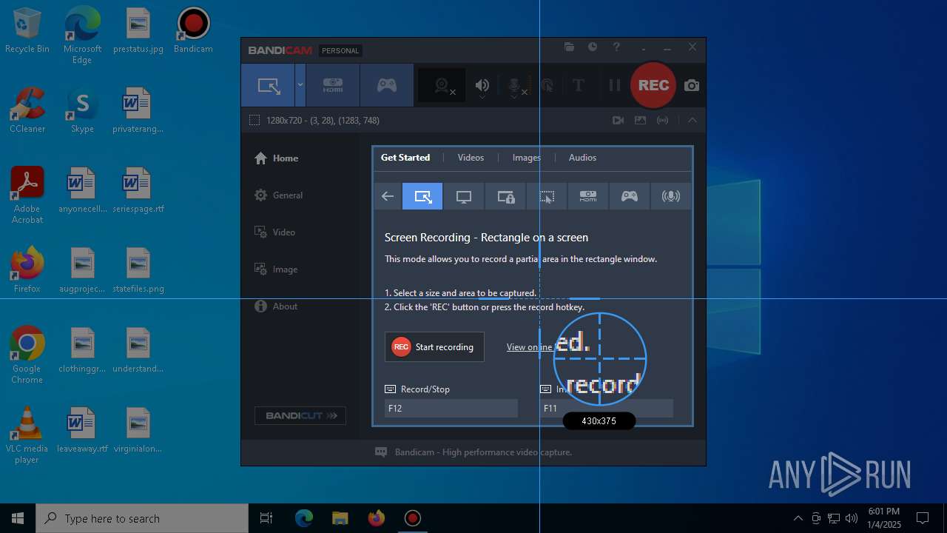Open Video settings in sidebar
The image size is (947, 533).
[x=274, y=232]
